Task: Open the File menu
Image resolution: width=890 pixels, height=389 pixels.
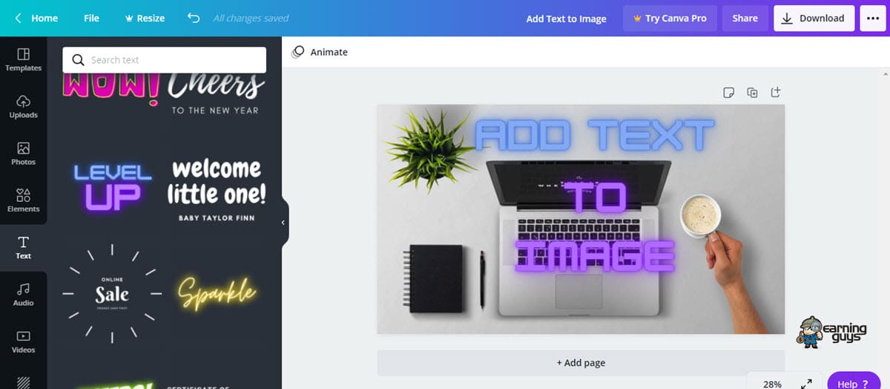Action: [91, 18]
